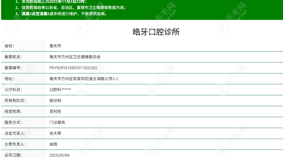
Task: Select the 主要负责人 label
Action: [15, 144]
